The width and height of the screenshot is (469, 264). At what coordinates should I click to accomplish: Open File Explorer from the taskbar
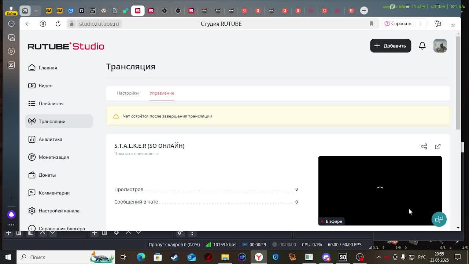pos(225,257)
